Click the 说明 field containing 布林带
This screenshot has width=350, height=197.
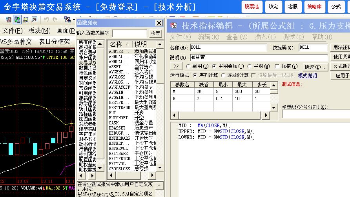[x=259, y=57]
